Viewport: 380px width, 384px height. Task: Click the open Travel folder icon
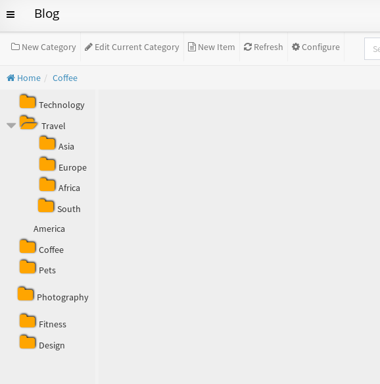(x=28, y=123)
